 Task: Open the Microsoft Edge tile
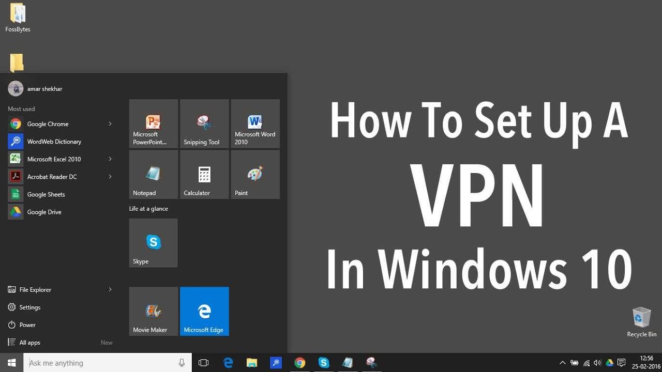pos(204,312)
